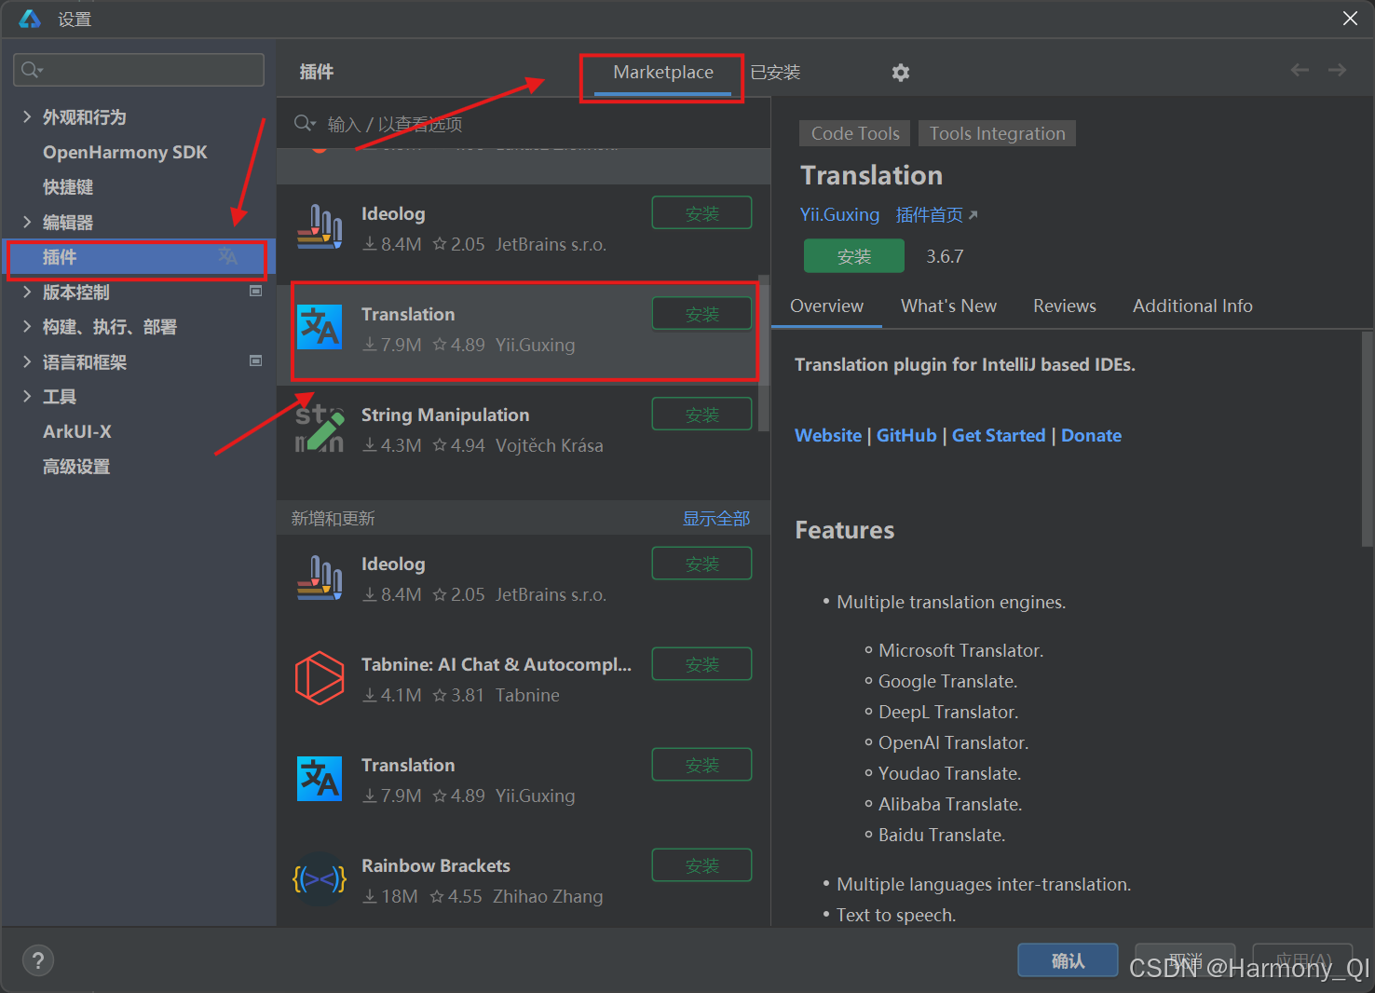This screenshot has width=1375, height=993.
Task: Click the DevEco logo in title bar
Action: [30, 19]
